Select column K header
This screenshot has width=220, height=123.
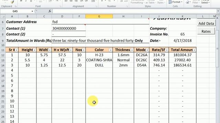[x=183, y=16]
